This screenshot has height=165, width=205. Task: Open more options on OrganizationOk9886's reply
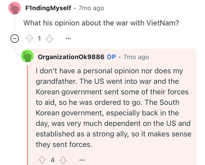click(x=82, y=160)
